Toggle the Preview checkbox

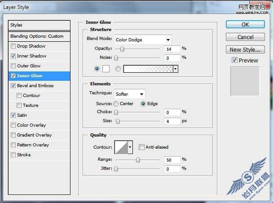click(234, 60)
